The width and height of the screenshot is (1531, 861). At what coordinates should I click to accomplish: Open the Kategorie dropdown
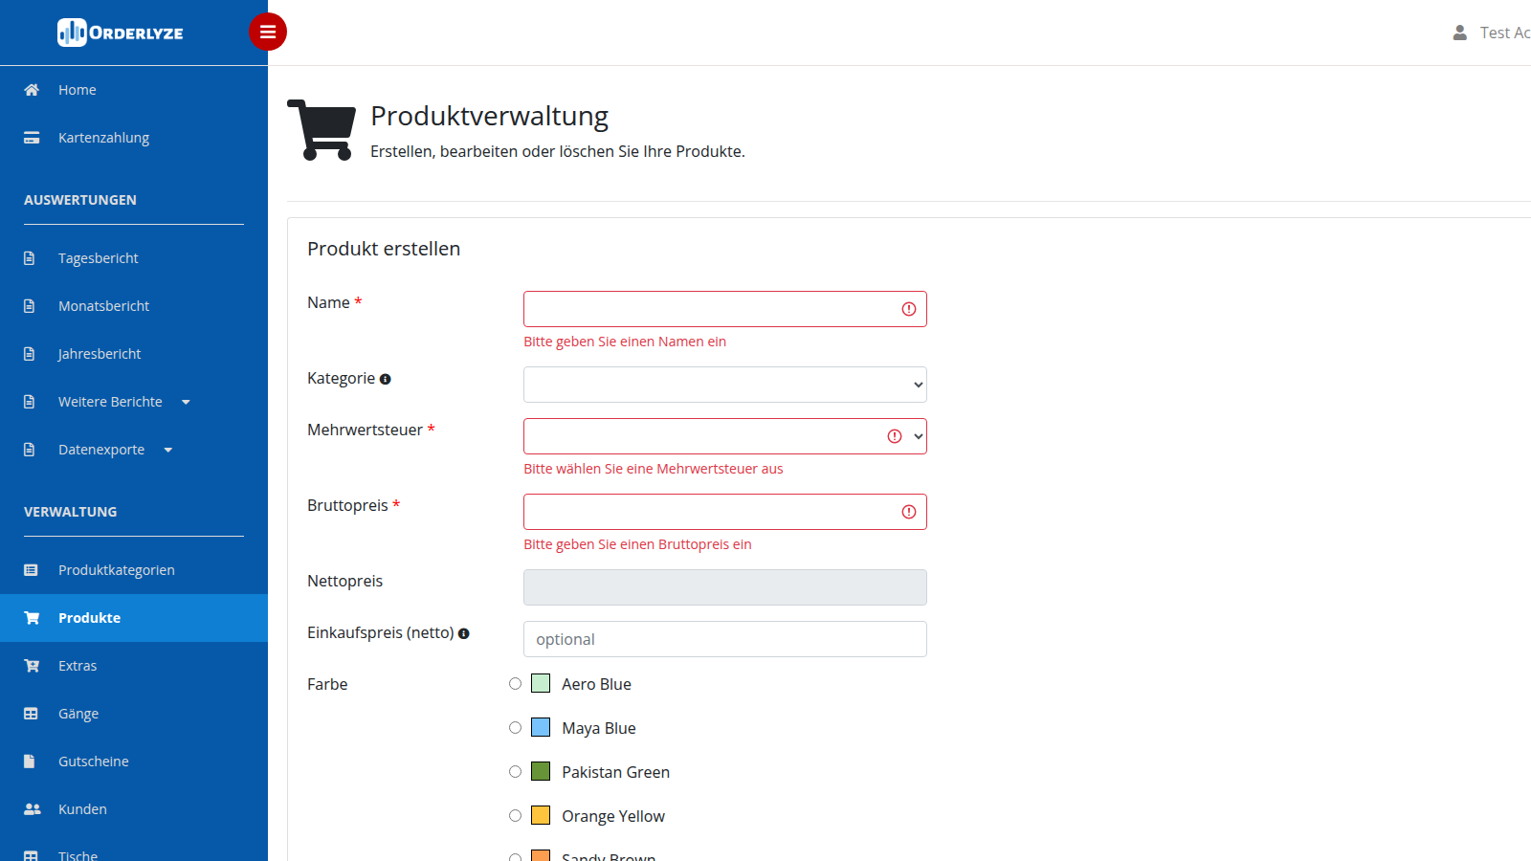click(725, 385)
